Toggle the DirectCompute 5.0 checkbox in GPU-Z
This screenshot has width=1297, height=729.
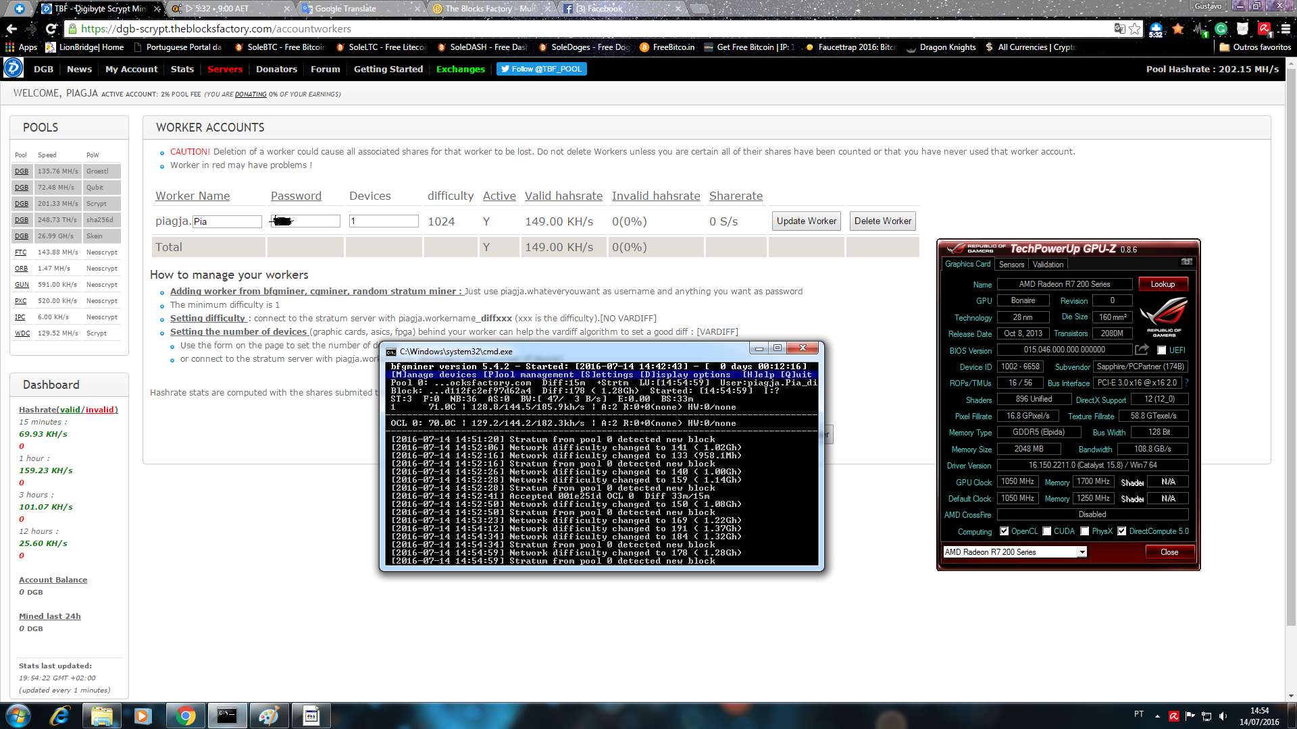click(1121, 531)
